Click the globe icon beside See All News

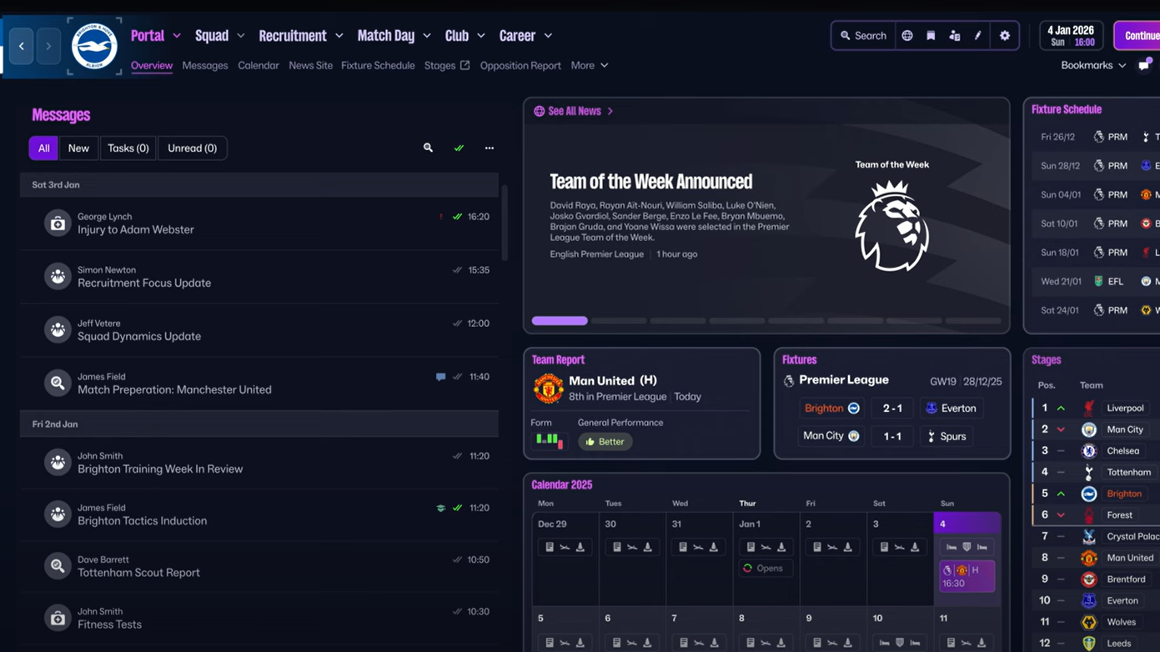pos(539,111)
